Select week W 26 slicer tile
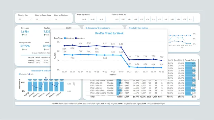214x120 pixels. point(160,19)
